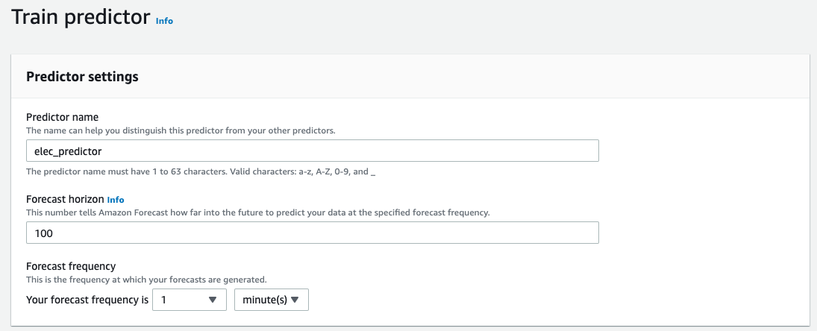This screenshot has height=331, width=817.
Task: Click the Forecast horizon description text
Action: click(x=257, y=212)
